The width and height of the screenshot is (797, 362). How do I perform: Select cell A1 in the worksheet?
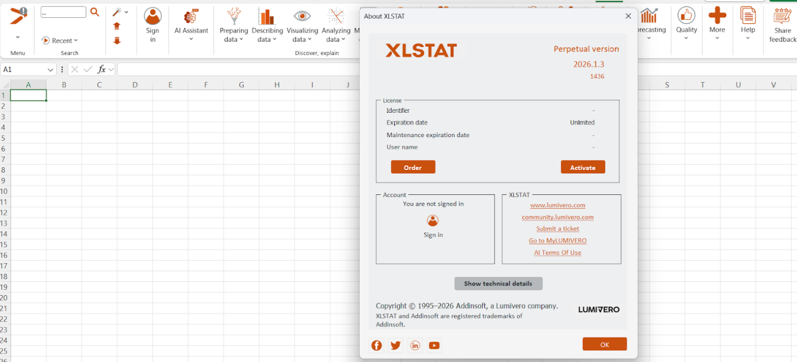pos(28,95)
